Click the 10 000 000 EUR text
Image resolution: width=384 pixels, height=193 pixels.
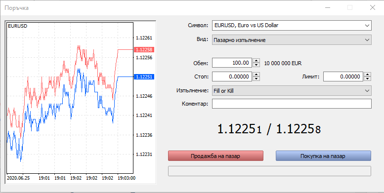283,63
